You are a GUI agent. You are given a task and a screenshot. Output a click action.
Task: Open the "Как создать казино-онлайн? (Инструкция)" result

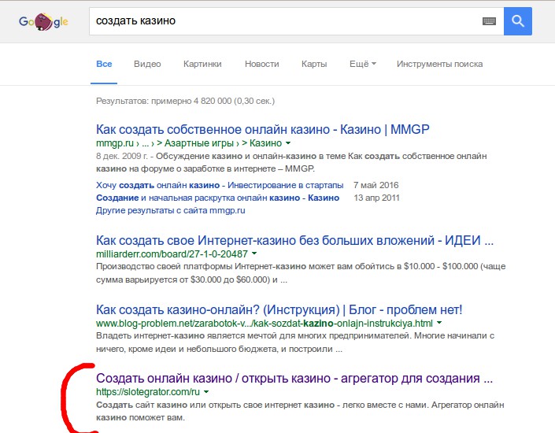click(279, 309)
